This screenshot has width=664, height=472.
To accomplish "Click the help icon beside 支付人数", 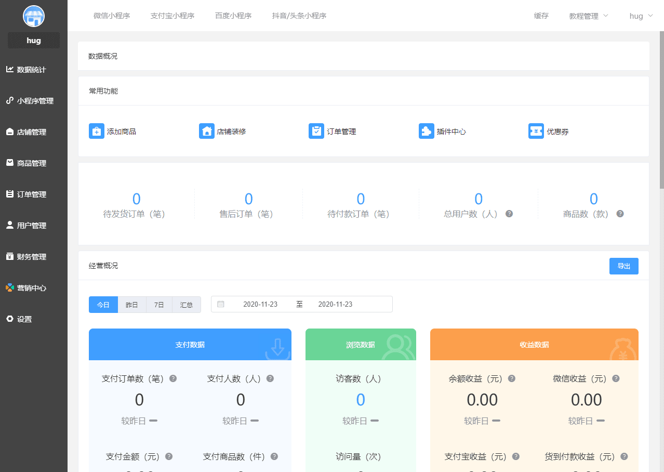I will [270, 378].
